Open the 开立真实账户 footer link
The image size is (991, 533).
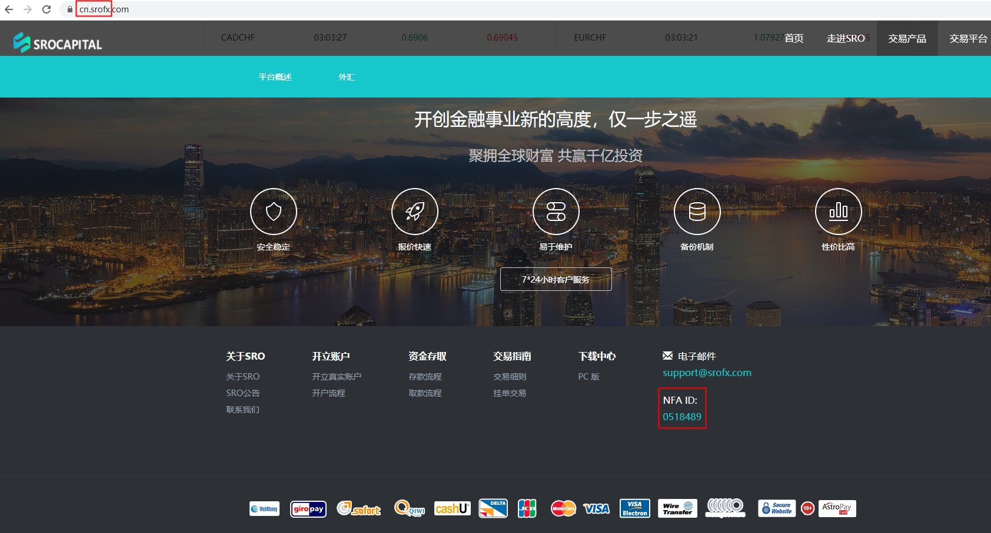[x=337, y=377]
